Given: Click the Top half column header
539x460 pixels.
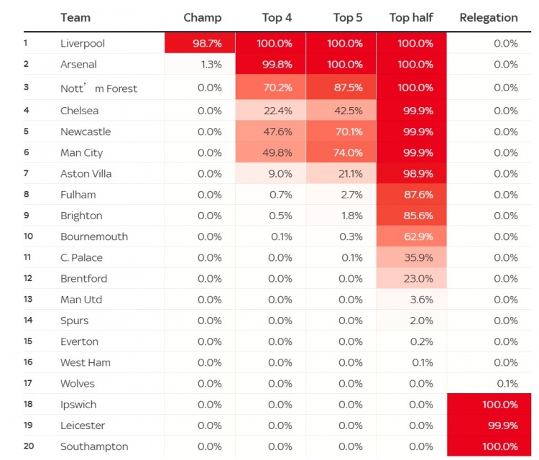Looking at the screenshot, I should tap(411, 17).
